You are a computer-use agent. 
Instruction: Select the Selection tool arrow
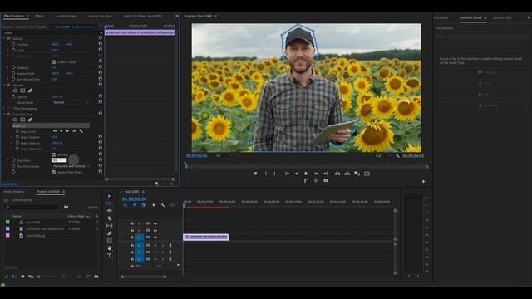point(109,196)
